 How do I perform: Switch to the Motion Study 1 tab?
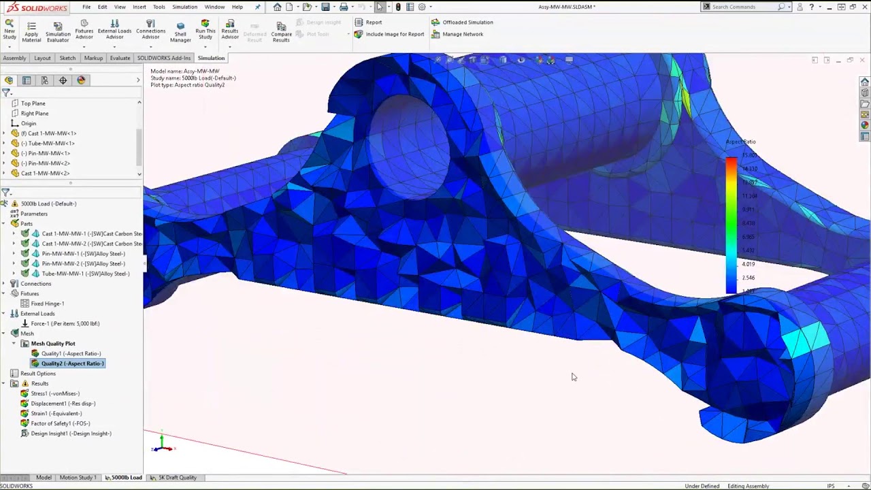click(78, 478)
